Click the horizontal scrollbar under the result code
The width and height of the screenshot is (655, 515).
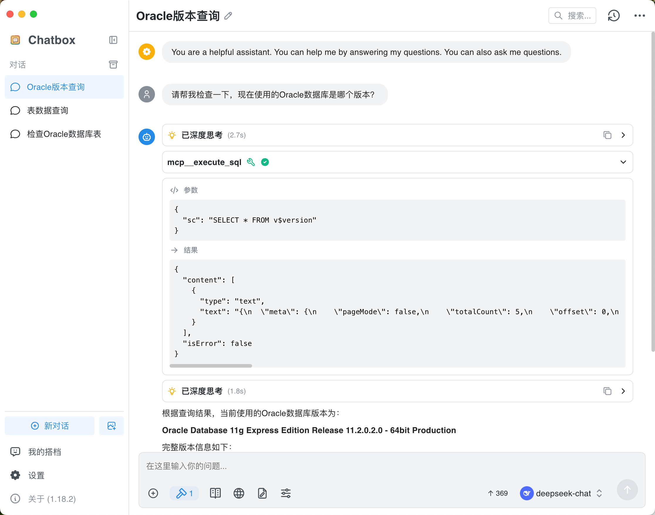pos(211,366)
